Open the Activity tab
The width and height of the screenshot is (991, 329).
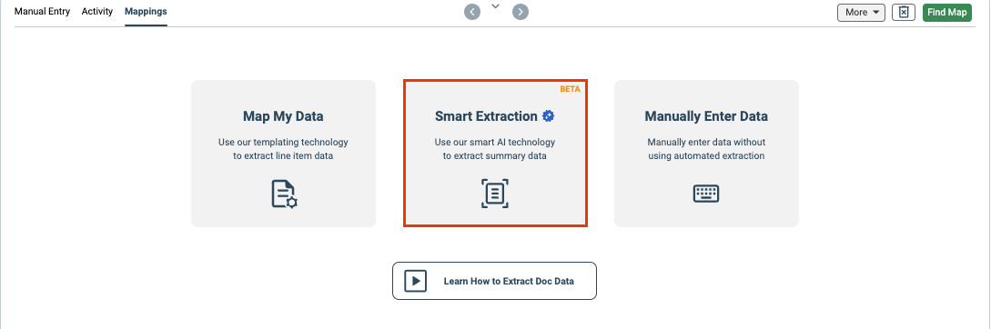(97, 12)
